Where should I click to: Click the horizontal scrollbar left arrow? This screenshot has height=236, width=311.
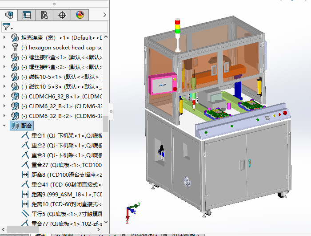click(x=3, y=229)
